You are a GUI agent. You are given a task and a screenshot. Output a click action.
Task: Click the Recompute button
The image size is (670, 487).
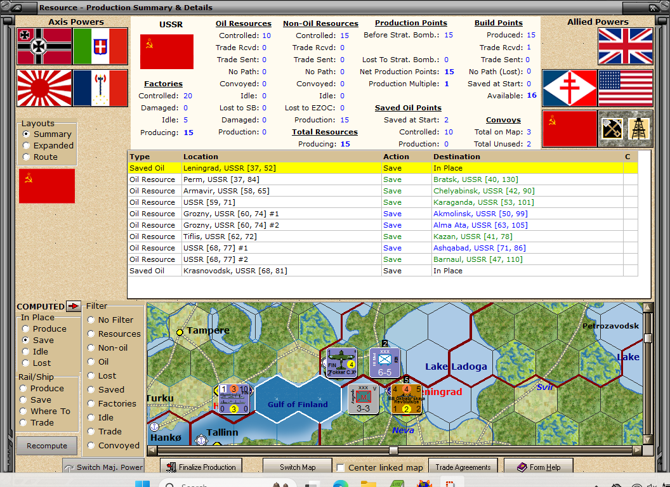pos(47,446)
